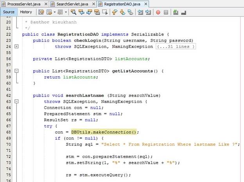Screen dimensions: 244x182
Task: Open the ProcessServlet.java tab
Action: [24, 4]
